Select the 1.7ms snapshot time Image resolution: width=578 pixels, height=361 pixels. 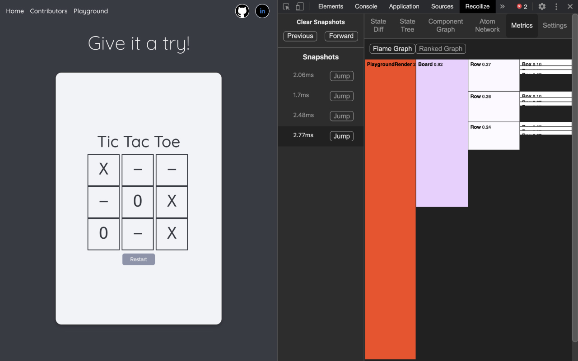click(x=301, y=95)
